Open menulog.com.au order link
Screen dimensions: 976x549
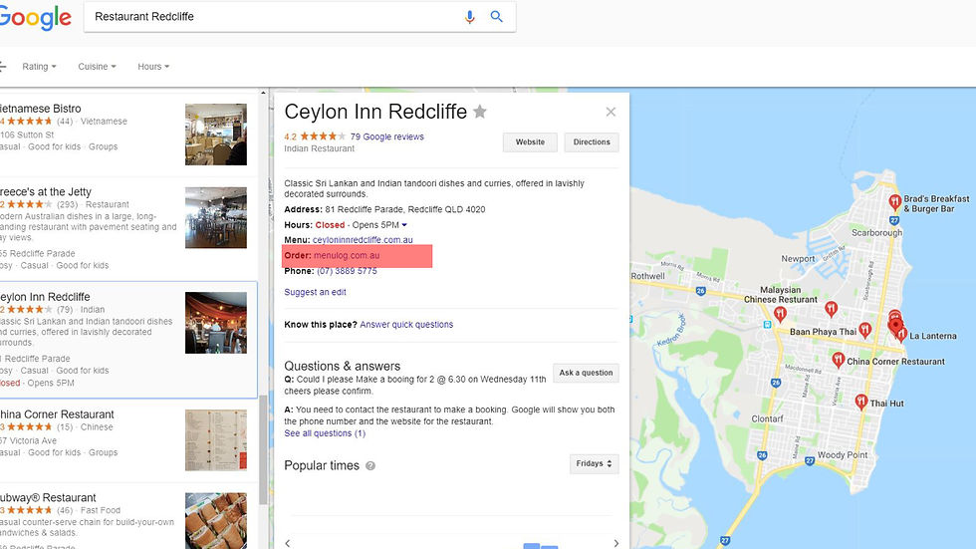pyautogui.click(x=347, y=256)
